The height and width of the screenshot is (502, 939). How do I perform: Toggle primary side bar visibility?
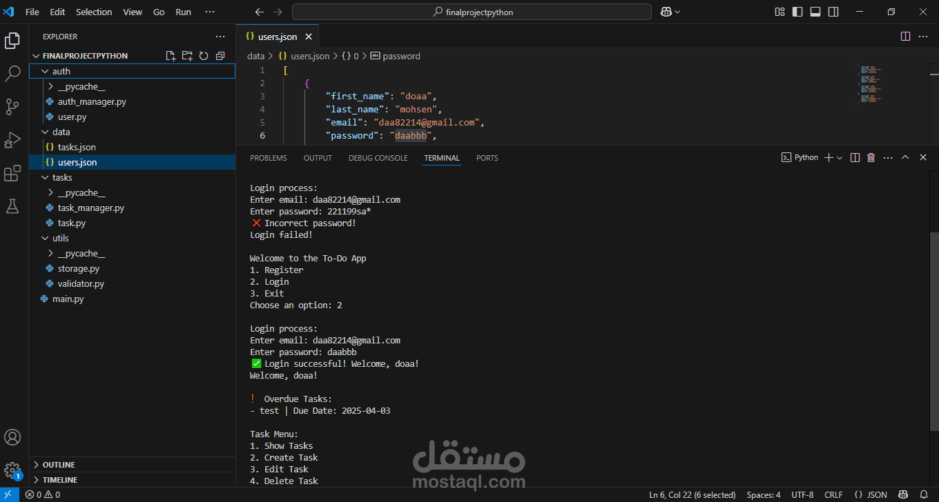click(x=797, y=12)
